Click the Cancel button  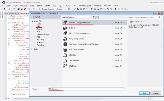[156, 93]
